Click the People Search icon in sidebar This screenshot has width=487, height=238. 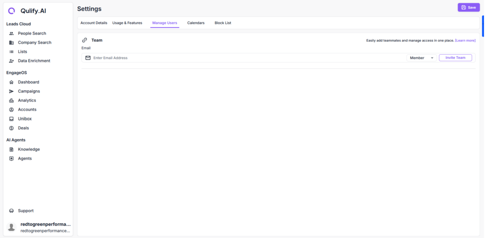pos(11,34)
